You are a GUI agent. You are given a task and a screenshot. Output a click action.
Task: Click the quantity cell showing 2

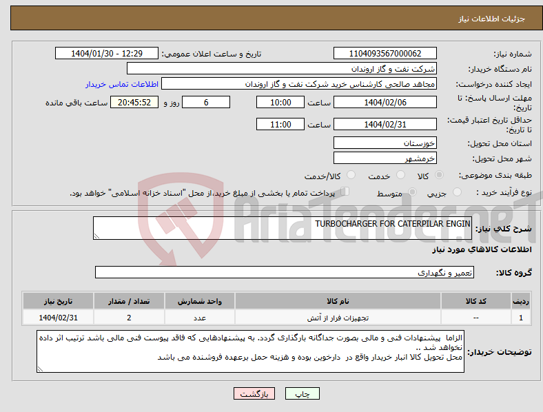point(129,318)
